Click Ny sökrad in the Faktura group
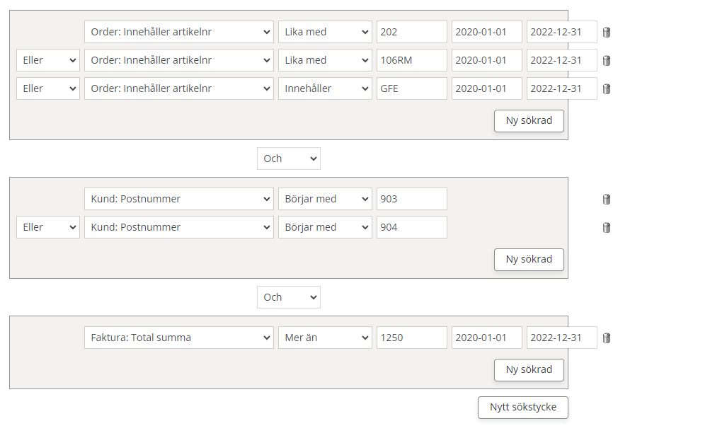Image resolution: width=710 pixels, height=426 pixels. point(529,369)
